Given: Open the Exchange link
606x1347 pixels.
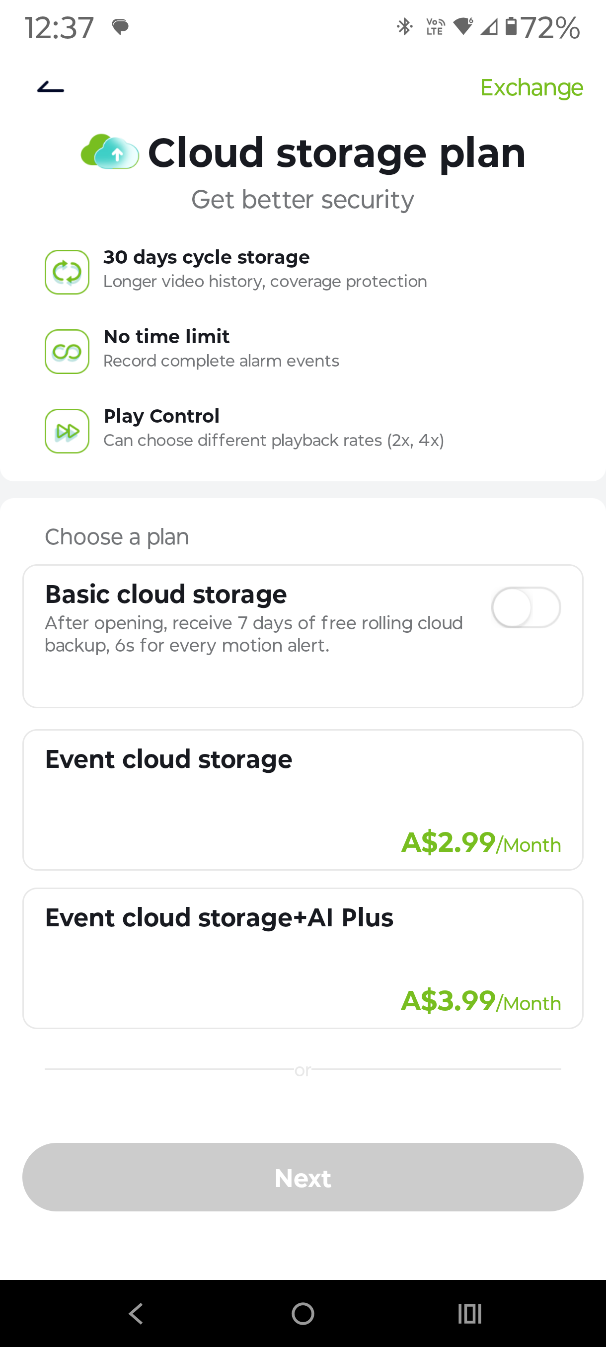Looking at the screenshot, I should (531, 87).
